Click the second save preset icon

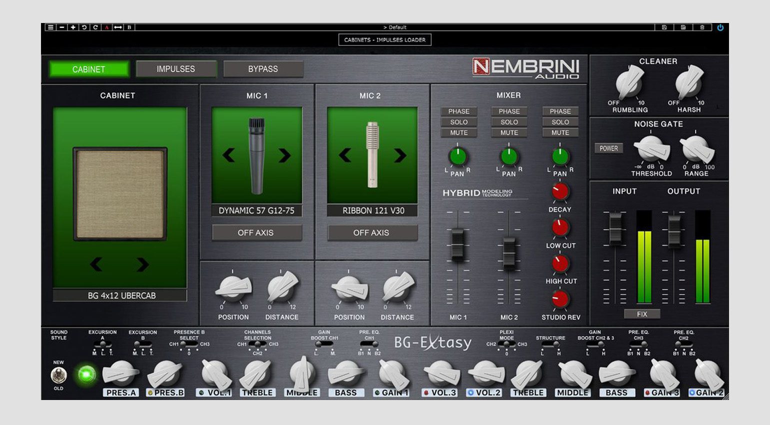click(x=683, y=27)
